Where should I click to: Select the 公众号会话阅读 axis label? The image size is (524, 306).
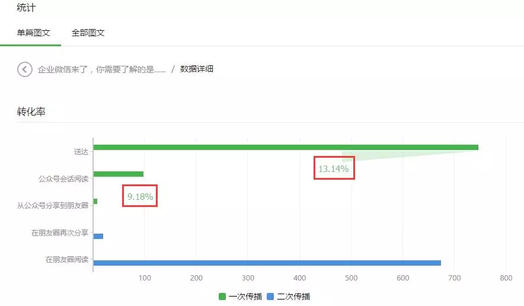[x=63, y=178]
